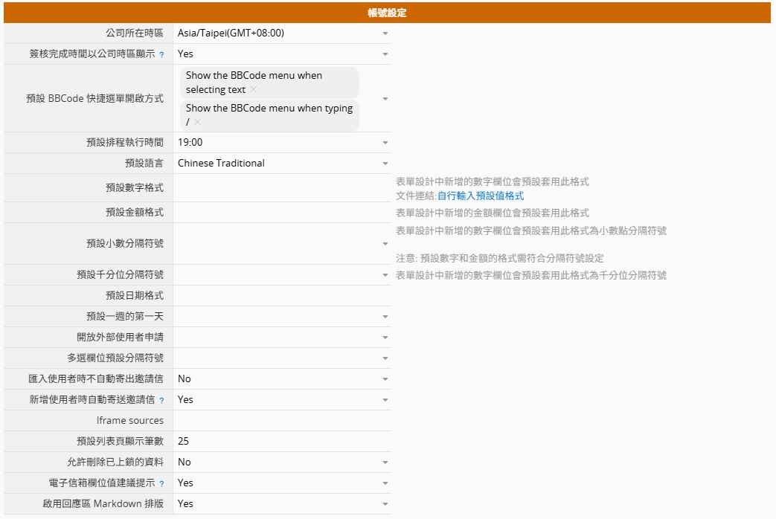Viewport: 776px width, 519px height.
Task: Expand the 預設語言 Chinese Traditional dropdown
Action: 281,164
